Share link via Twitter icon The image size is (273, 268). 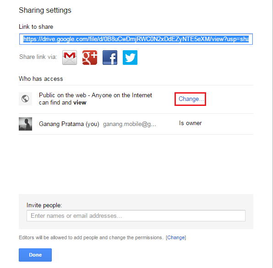130,58
